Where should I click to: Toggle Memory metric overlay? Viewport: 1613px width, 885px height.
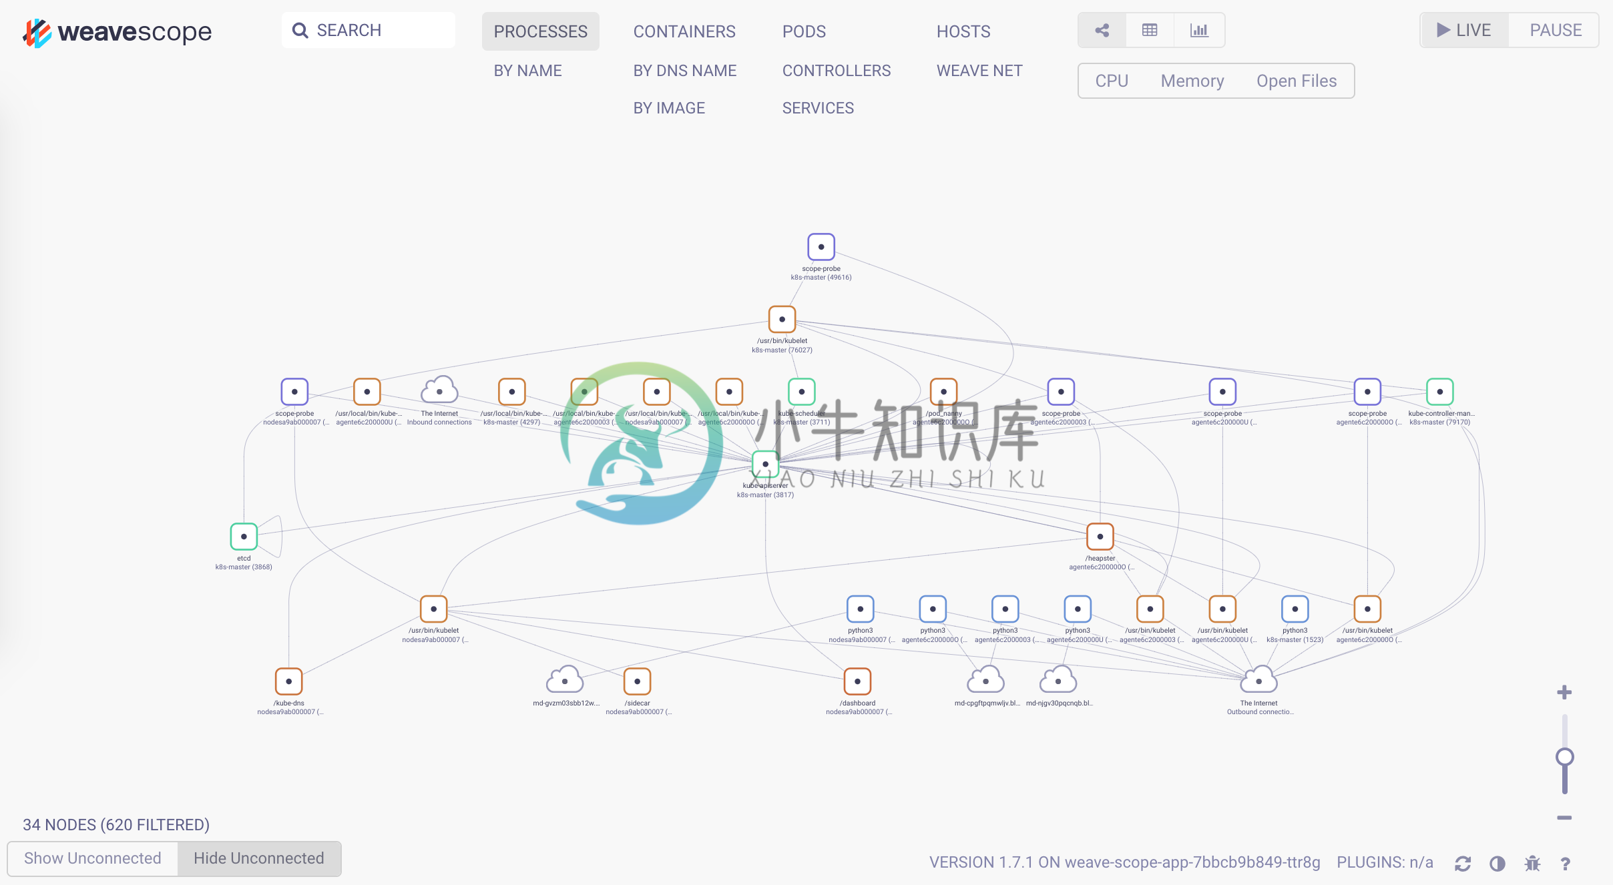(1192, 81)
